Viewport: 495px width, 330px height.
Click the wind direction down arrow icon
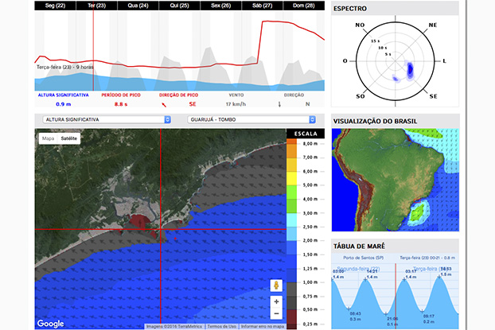[279, 104]
